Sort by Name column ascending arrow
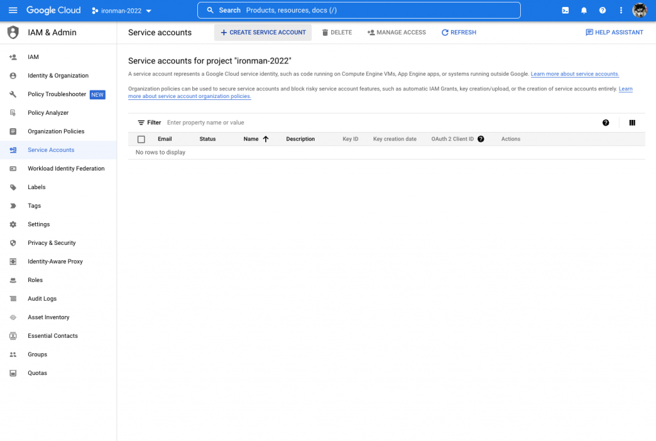656x441 pixels. (x=265, y=139)
